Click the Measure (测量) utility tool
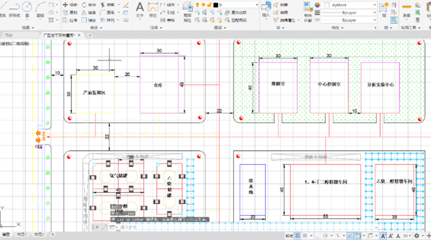 point(406,9)
